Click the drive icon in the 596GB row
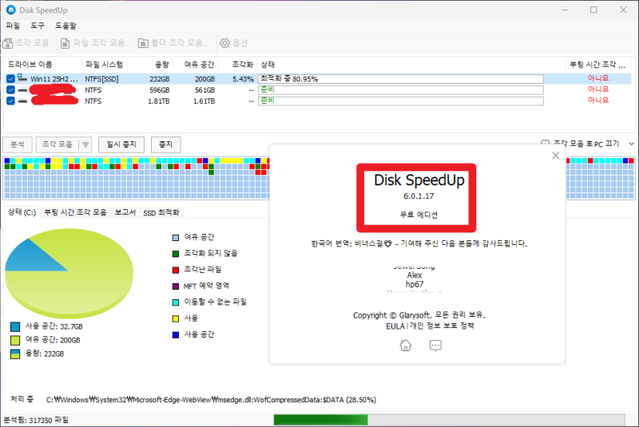Screen dimensions: 639x427 [22, 89]
